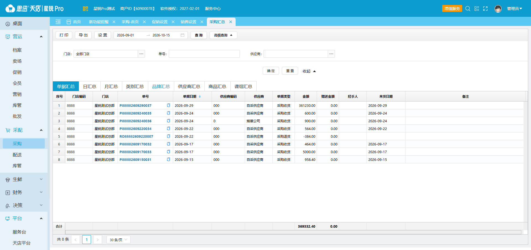Viewport: 531px width, 250px height.
Task: Collapse the 营运 sidebar section
Action: pos(41,37)
